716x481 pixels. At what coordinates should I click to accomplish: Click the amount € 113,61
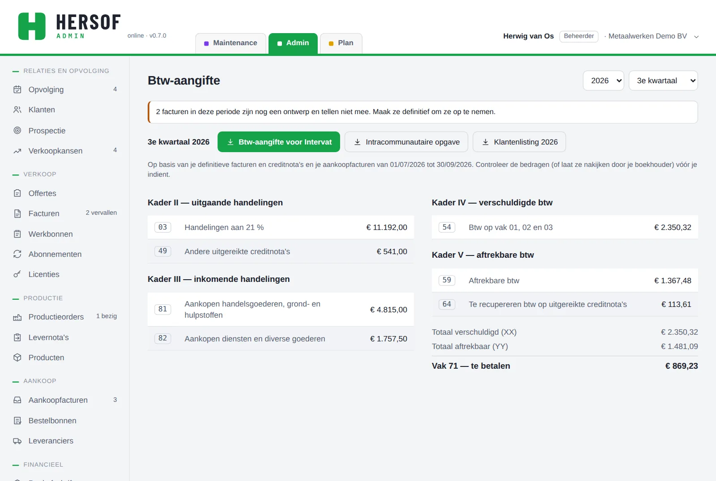(x=676, y=304)
